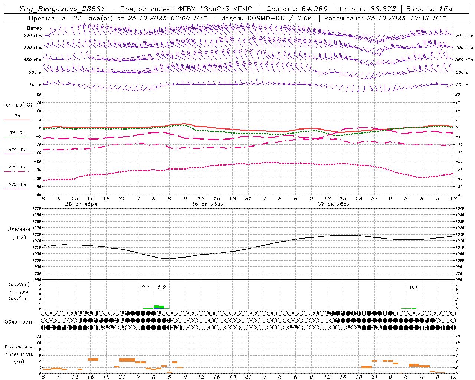
Task: Click the tallest green precipitation bar
Action: [x=156, y=307]
